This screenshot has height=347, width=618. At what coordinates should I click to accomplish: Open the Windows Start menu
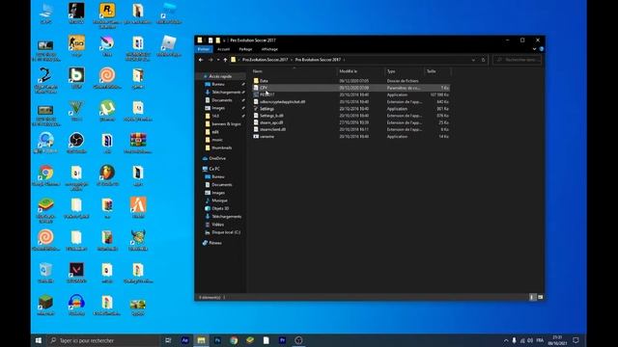point(39,340)
